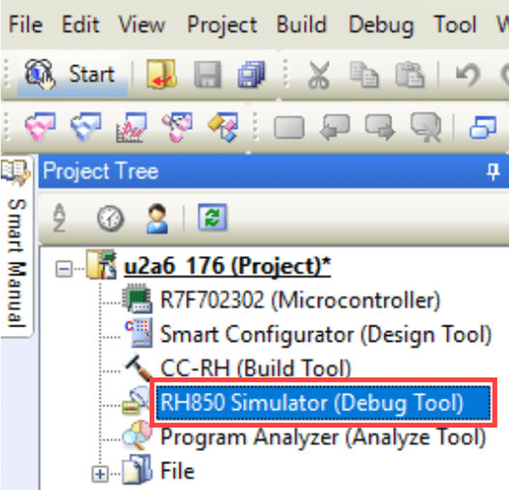Select CC-RH (Build Tool) node
509x490 pixels.
[255, 369]
